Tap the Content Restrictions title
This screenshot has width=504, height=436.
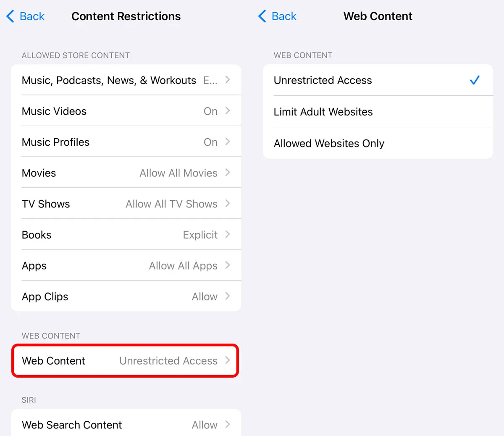click(126, 16)
